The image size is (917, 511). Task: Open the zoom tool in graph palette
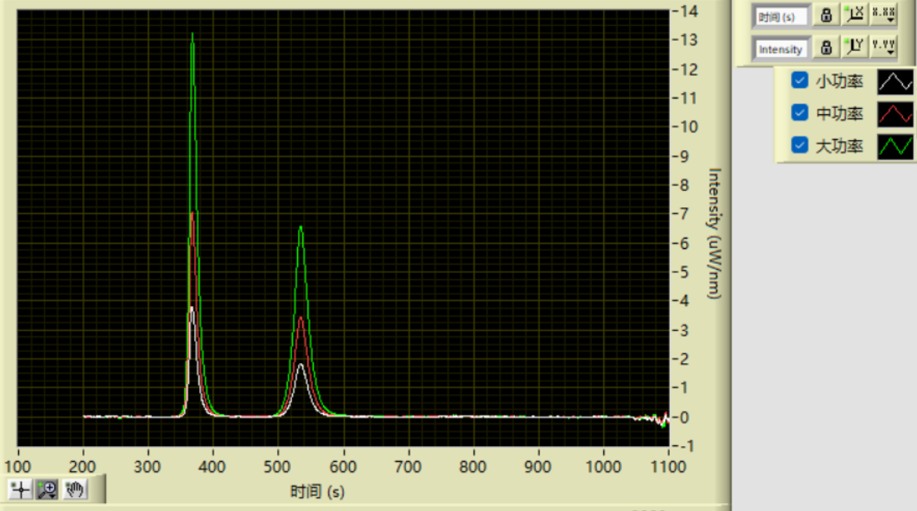[x=47, y=490]
